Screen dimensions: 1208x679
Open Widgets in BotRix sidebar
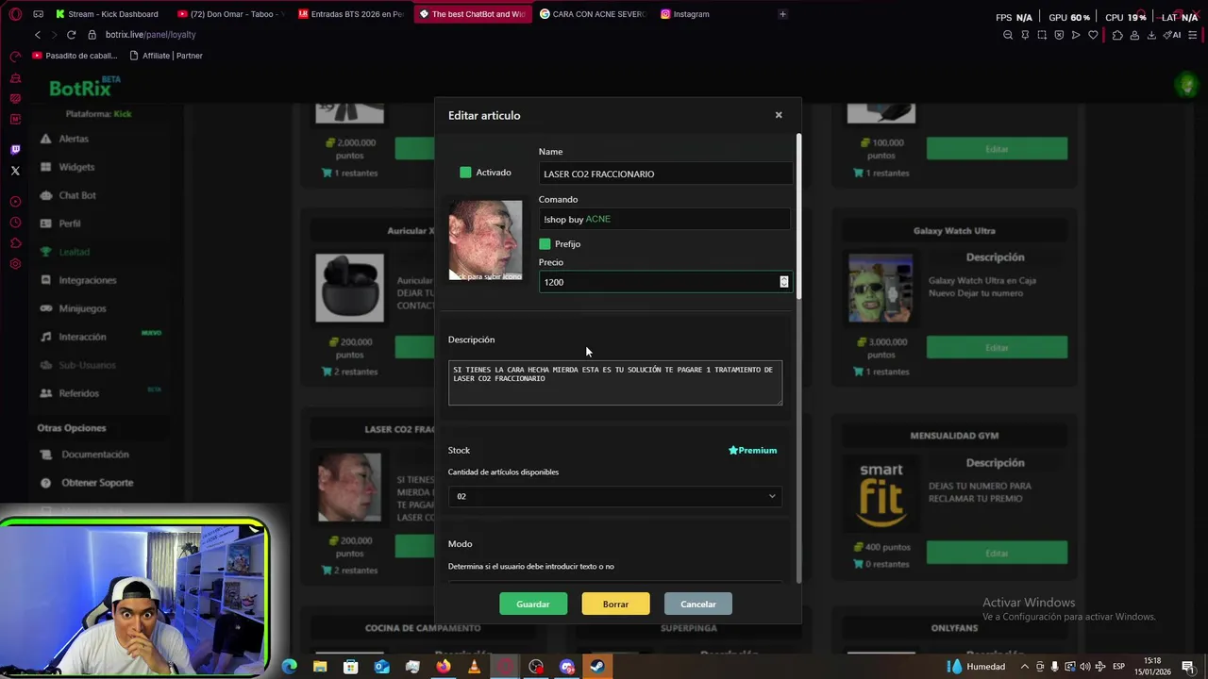76,167
